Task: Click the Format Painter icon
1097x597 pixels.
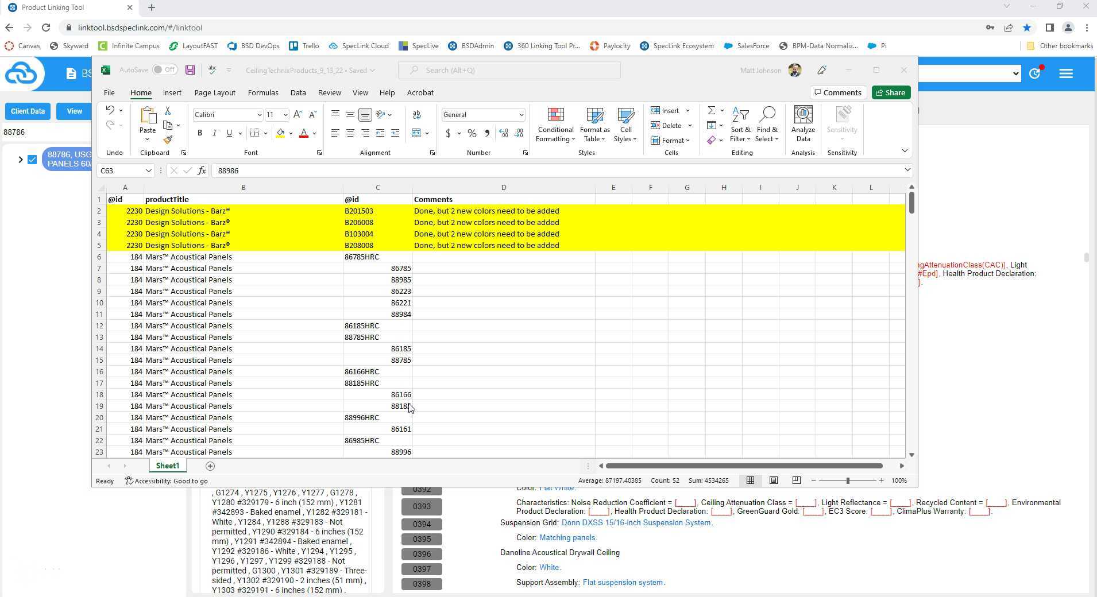Action: [168, 140]
